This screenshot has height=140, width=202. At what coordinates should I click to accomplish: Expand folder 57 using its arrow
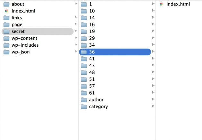pos(153,86)
